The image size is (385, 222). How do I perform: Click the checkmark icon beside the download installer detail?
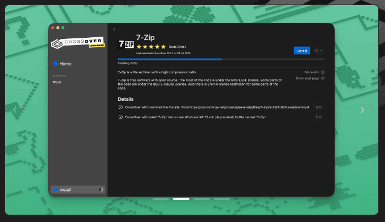pyautogui.click(x=120, y=107)
